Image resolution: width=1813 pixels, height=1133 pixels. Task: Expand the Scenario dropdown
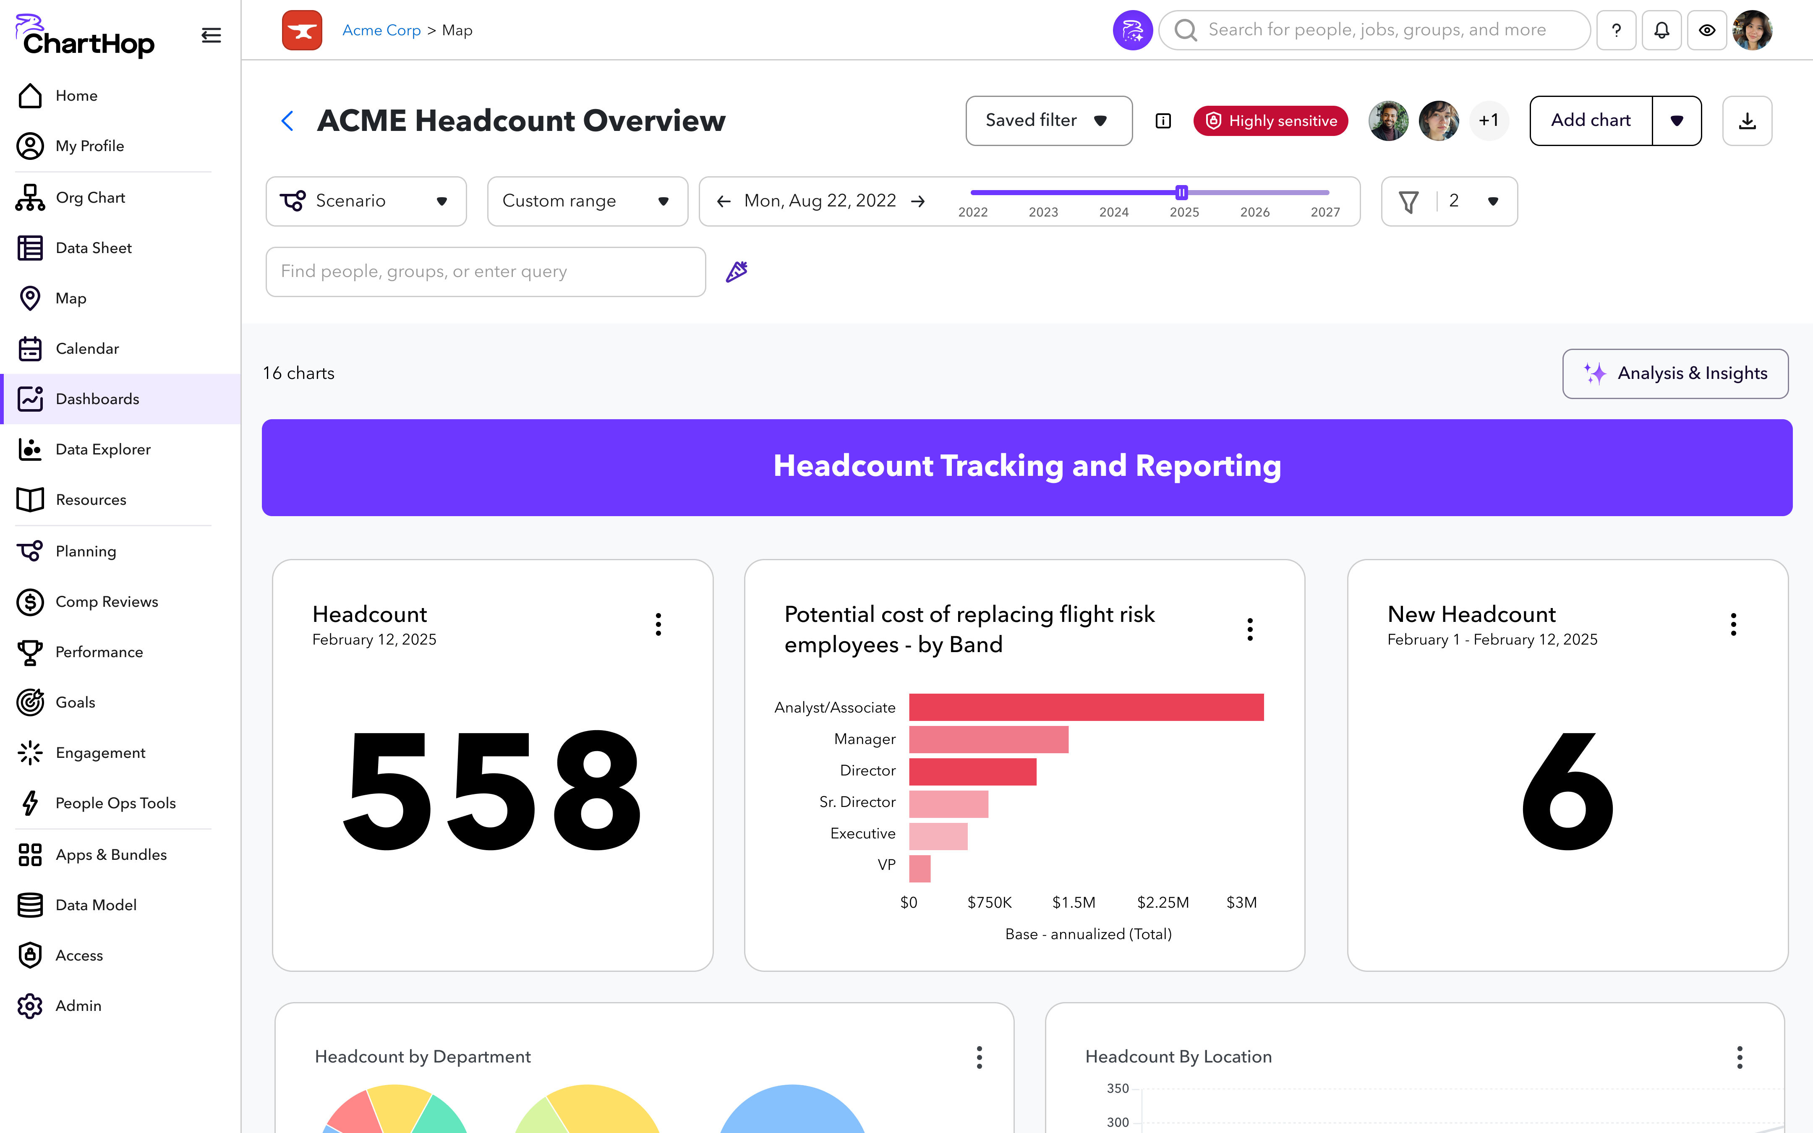pos(366,201)
